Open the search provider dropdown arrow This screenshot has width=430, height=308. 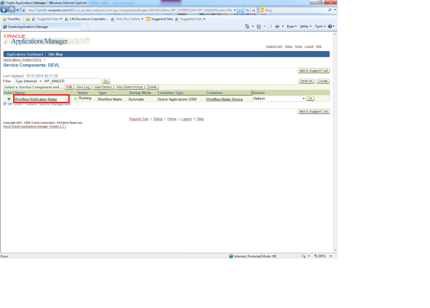pos(335,10)
